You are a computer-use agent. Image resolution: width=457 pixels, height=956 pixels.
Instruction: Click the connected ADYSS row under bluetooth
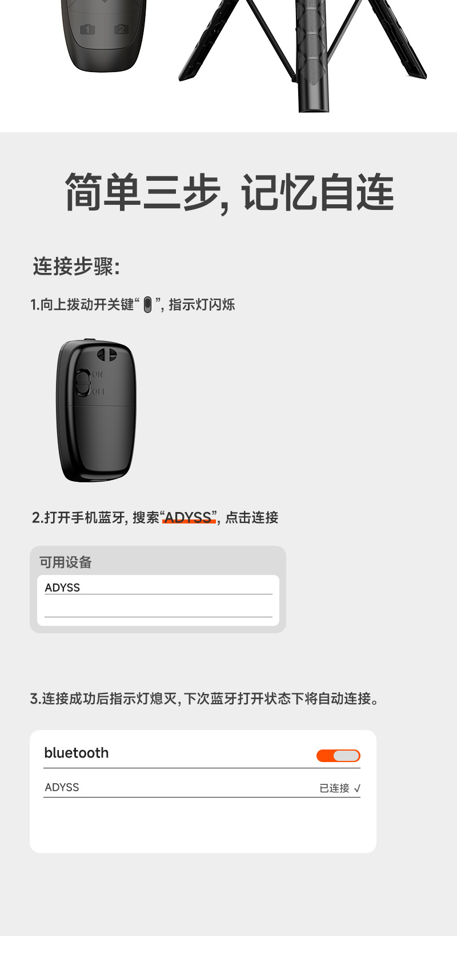(202, 788)
